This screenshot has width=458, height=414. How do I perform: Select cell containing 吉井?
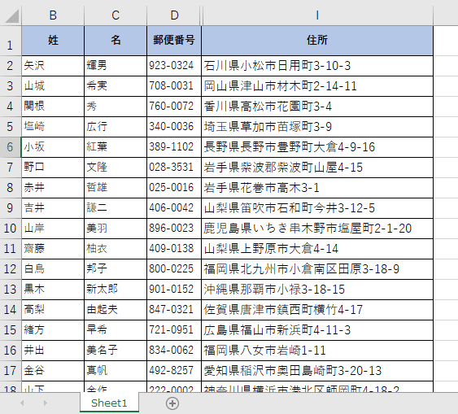click(x=53, y=208)
